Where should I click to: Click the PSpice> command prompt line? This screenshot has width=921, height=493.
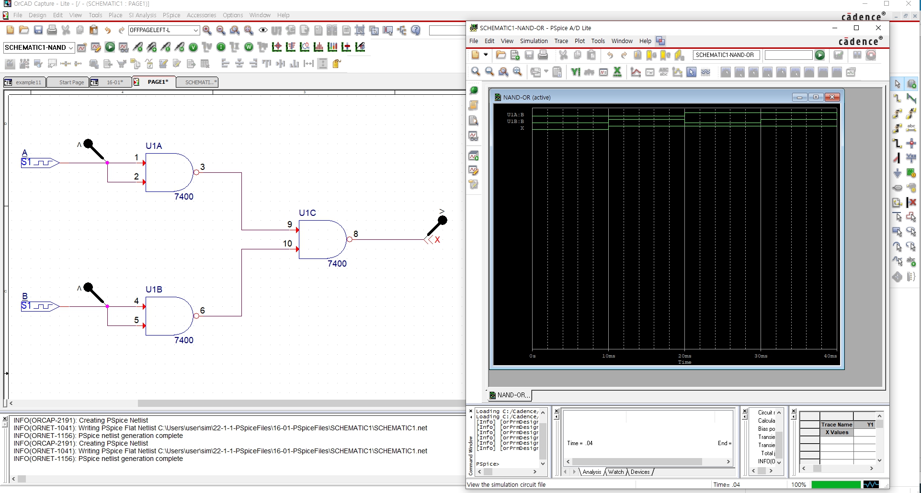click(x=488, y=464)
